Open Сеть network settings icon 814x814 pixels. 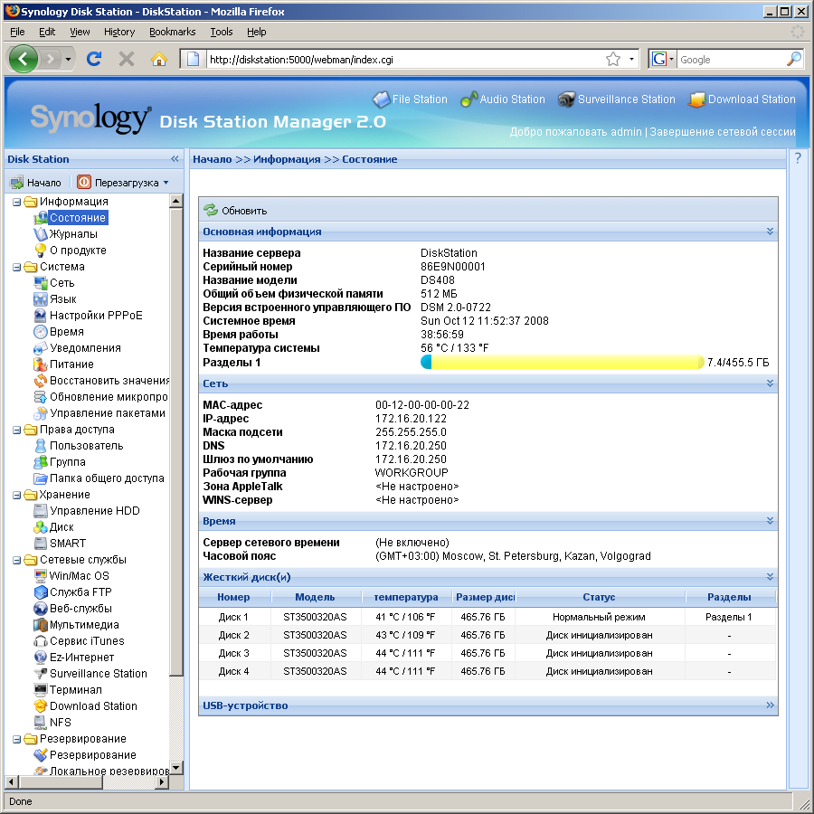(41, 283)
